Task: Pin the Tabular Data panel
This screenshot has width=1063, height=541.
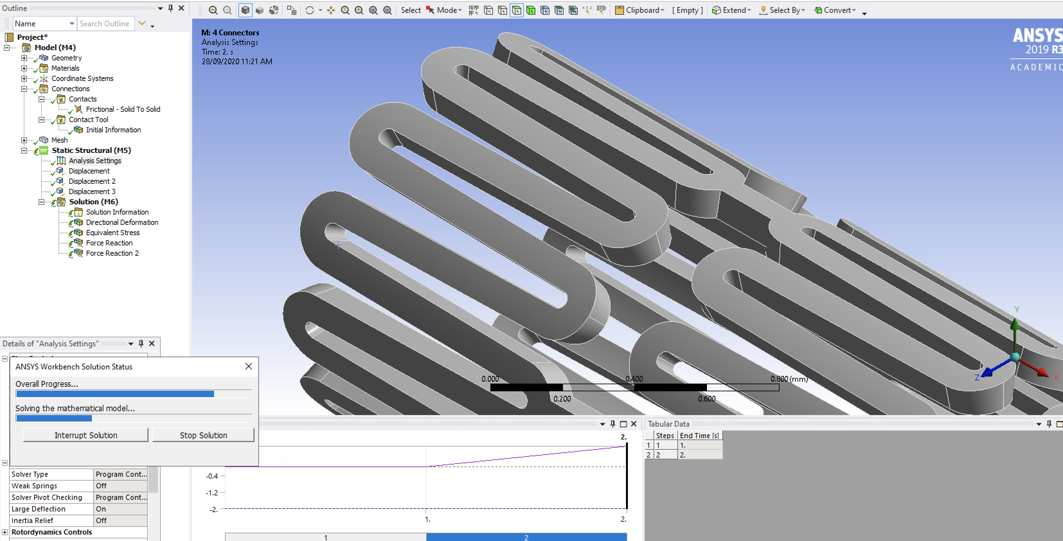Action: 1049,424
